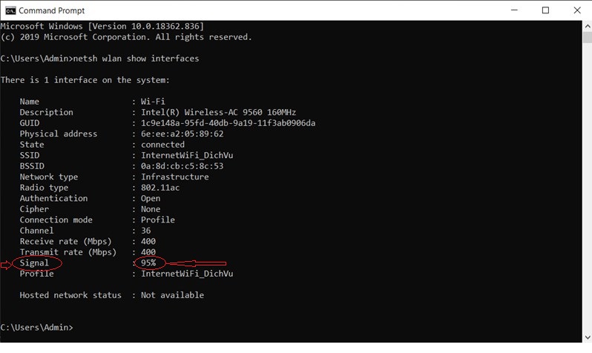
Task: Click the Hosted network status Not available text
Action: pyautogui.click(x=172, y=295)
